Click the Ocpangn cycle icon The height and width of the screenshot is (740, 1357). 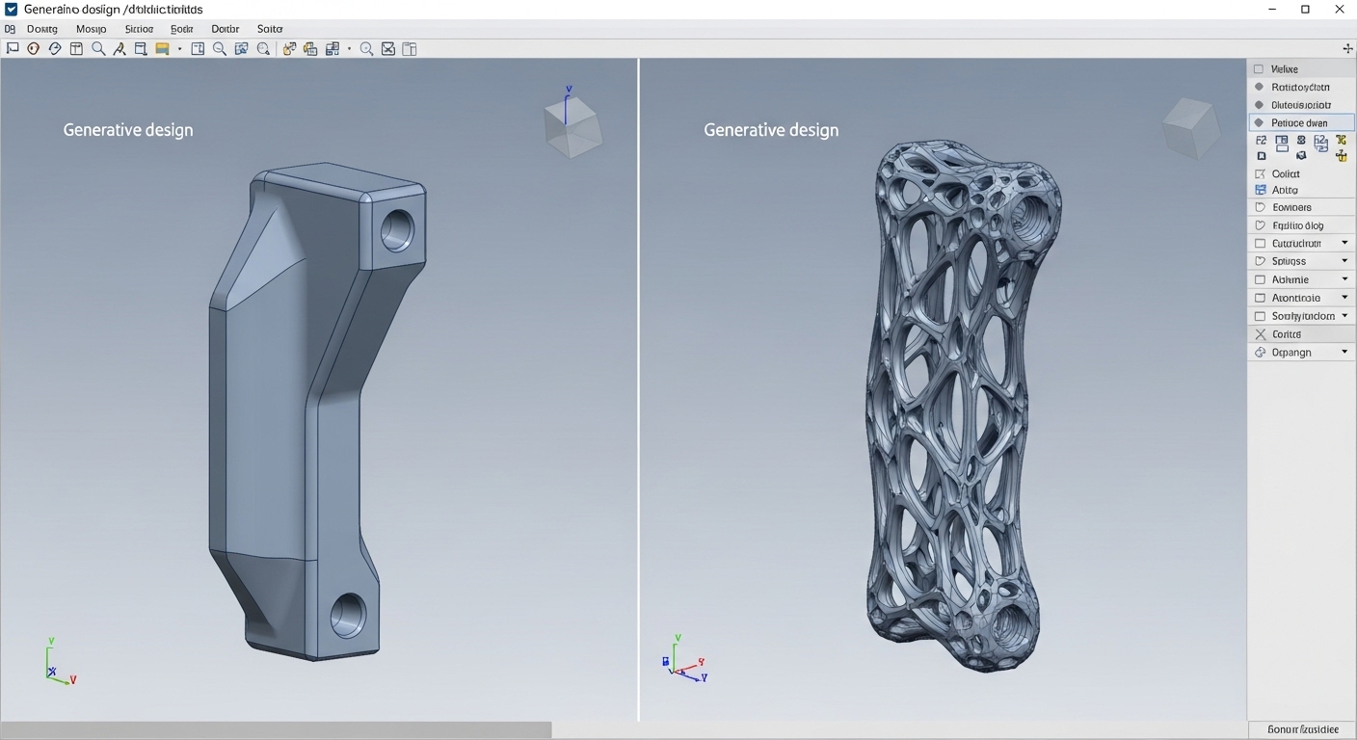(1261, 353)
